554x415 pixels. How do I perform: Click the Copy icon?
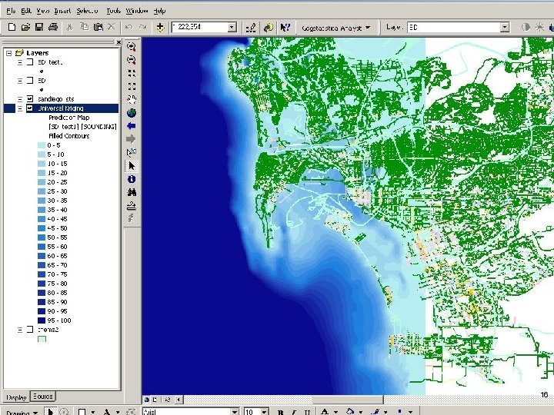click(84, 27)
